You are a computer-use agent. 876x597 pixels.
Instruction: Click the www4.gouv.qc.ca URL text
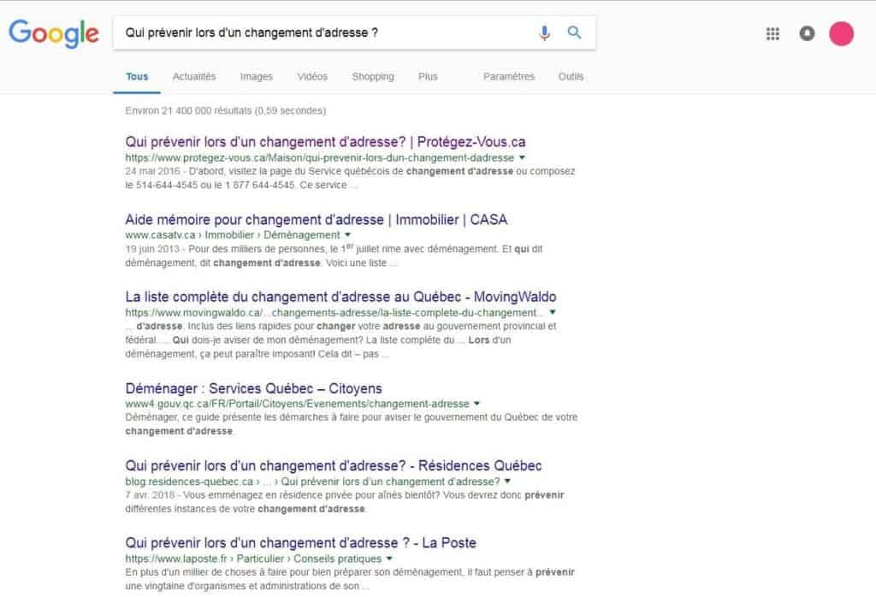click(297, 404)
